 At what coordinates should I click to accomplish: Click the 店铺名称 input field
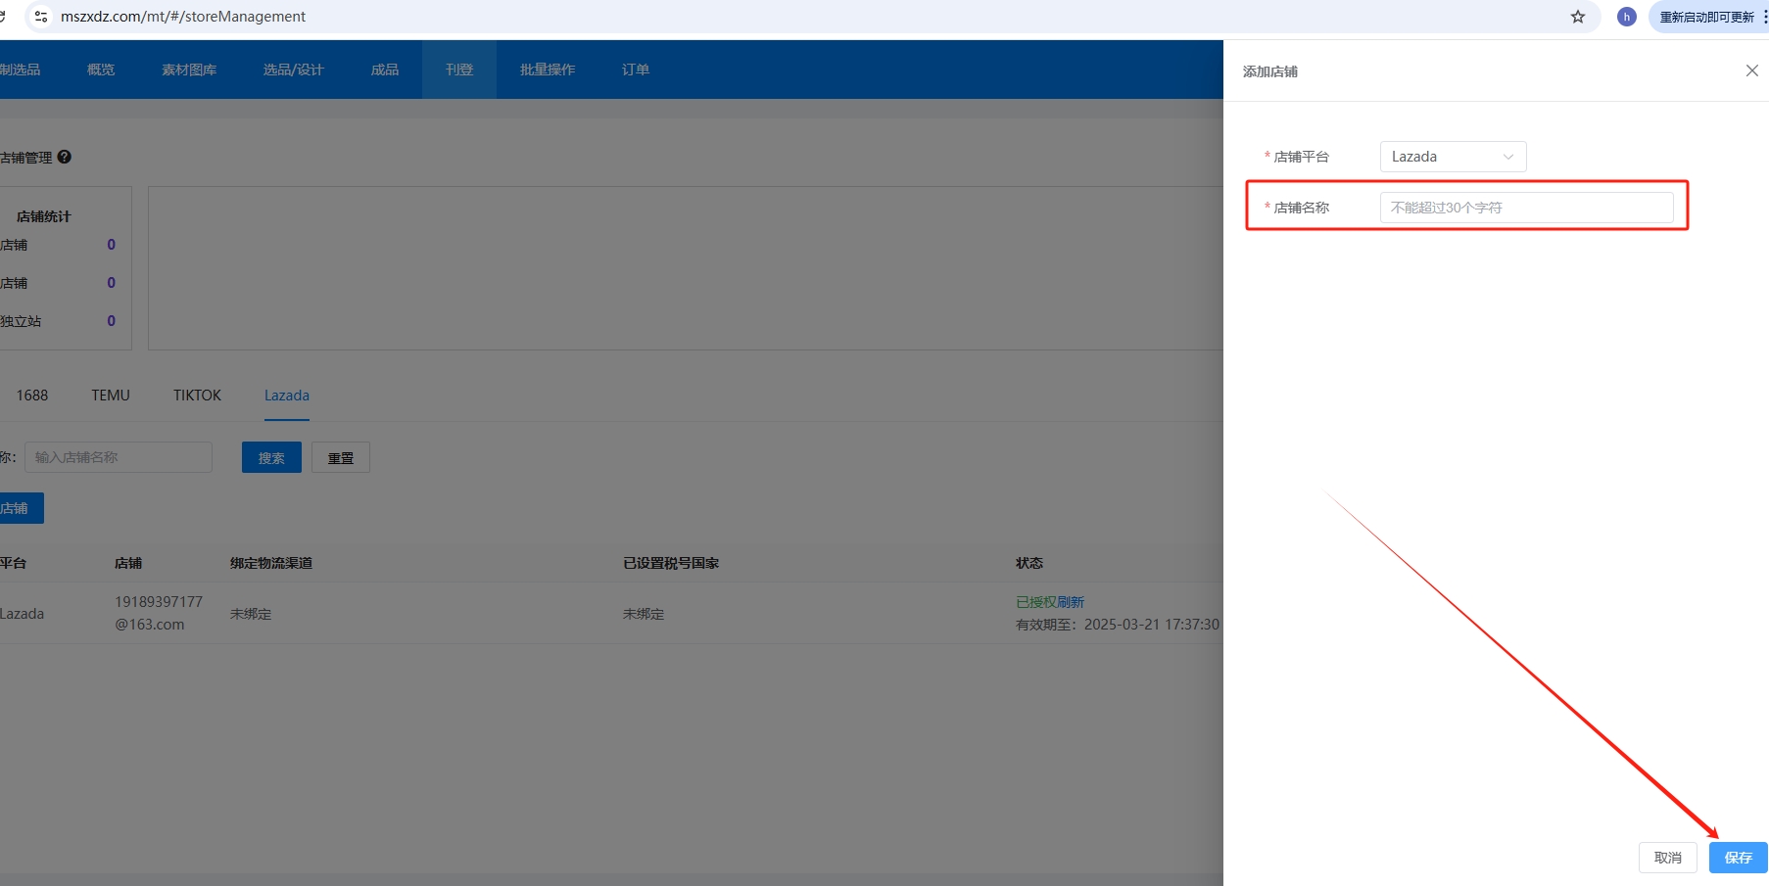click(x=1526, y=208)
